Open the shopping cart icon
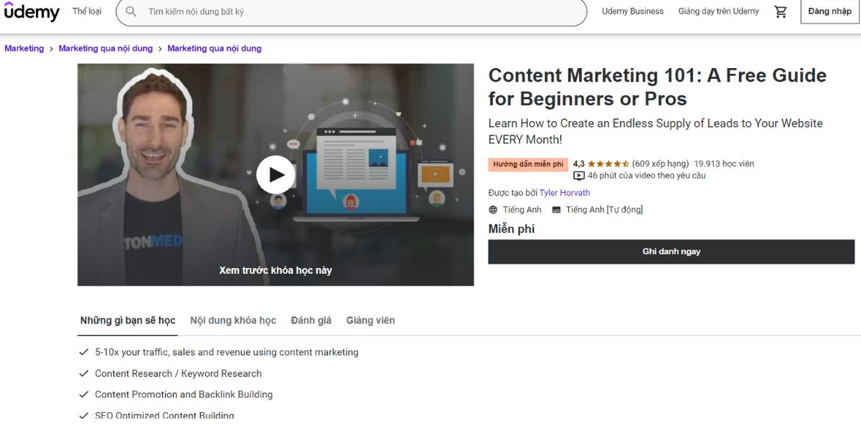The height and width of the screenshot is (430, 861). tap(780, 11)
